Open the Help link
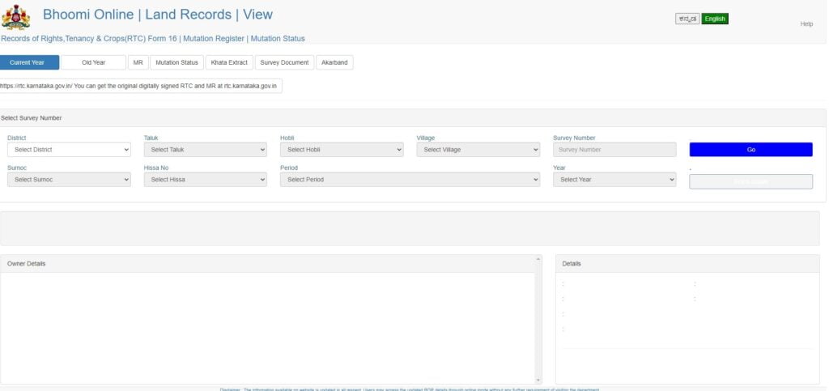The width and height of the screenshot is (829, 391). (x=806, y=24)
